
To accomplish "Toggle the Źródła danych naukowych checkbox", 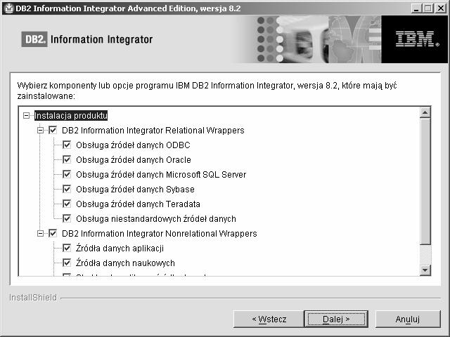I will click(67, 263).
